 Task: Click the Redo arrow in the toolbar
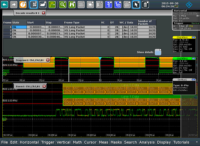coord(14,5)
